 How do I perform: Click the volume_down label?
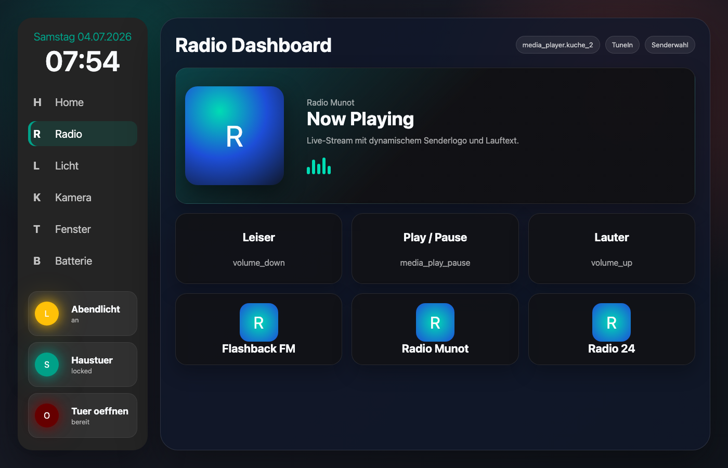tap(259, 263)
